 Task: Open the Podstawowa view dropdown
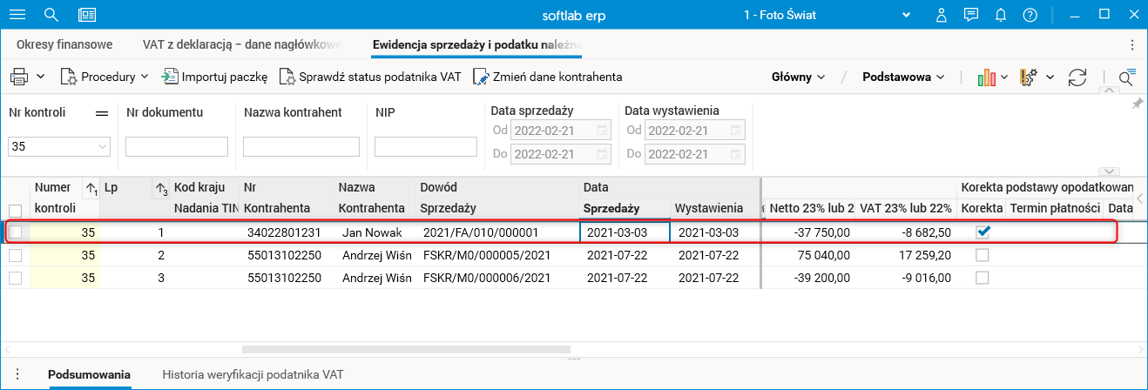click(903, 77)
